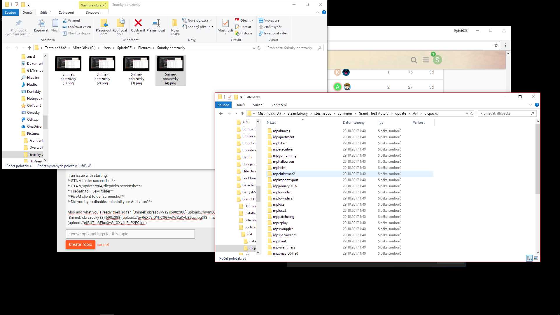Sort by Název column header
560x315 pixels.
[303, 123]
